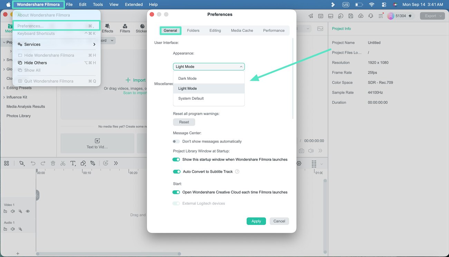The image size is (449, 257).
Task: Click the user account avatar
Action: [391, 16]
